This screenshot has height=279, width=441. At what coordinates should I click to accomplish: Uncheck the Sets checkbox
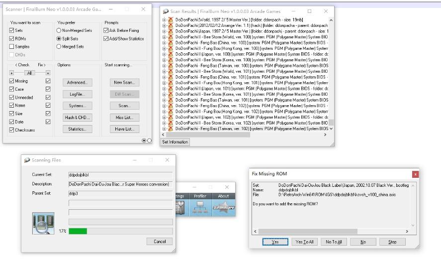(x=11, y=30)
